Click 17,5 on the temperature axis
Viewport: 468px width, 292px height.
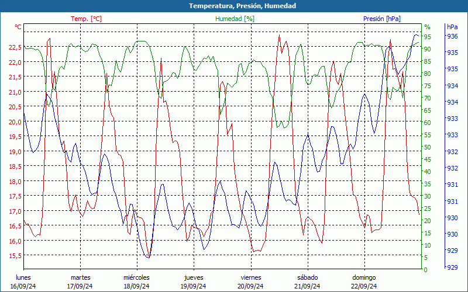15,196
